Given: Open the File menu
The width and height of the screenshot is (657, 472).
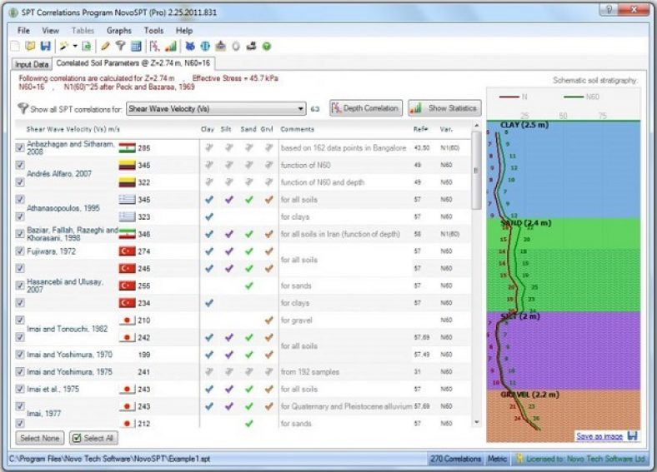Looking at the screenshot, I should 23,31.
